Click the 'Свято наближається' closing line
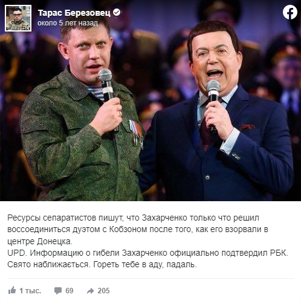The image size is (301, 303). [x=102, y=264]
